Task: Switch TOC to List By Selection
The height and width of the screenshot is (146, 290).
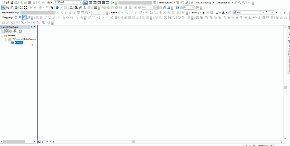Action: point(15,31)
